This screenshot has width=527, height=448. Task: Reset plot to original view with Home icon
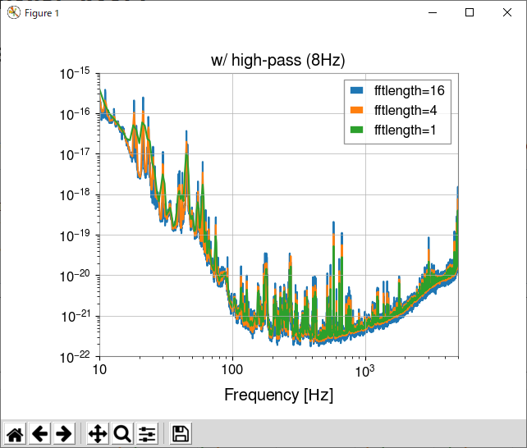[16, 433]
